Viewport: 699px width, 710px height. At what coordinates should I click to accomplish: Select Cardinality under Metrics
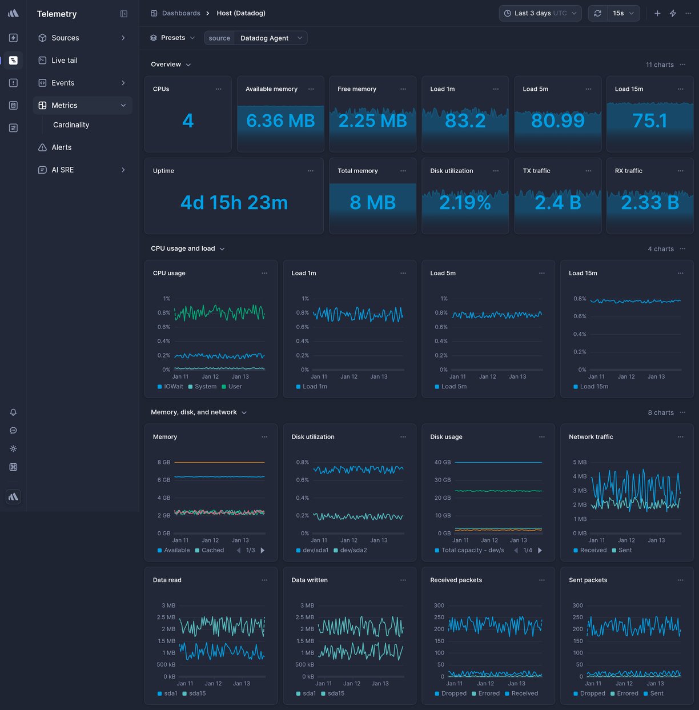coord(71,125)
